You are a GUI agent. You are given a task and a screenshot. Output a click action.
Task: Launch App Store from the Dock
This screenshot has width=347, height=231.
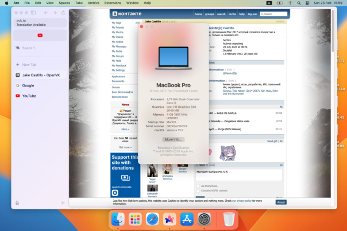(x=187, y=218)
